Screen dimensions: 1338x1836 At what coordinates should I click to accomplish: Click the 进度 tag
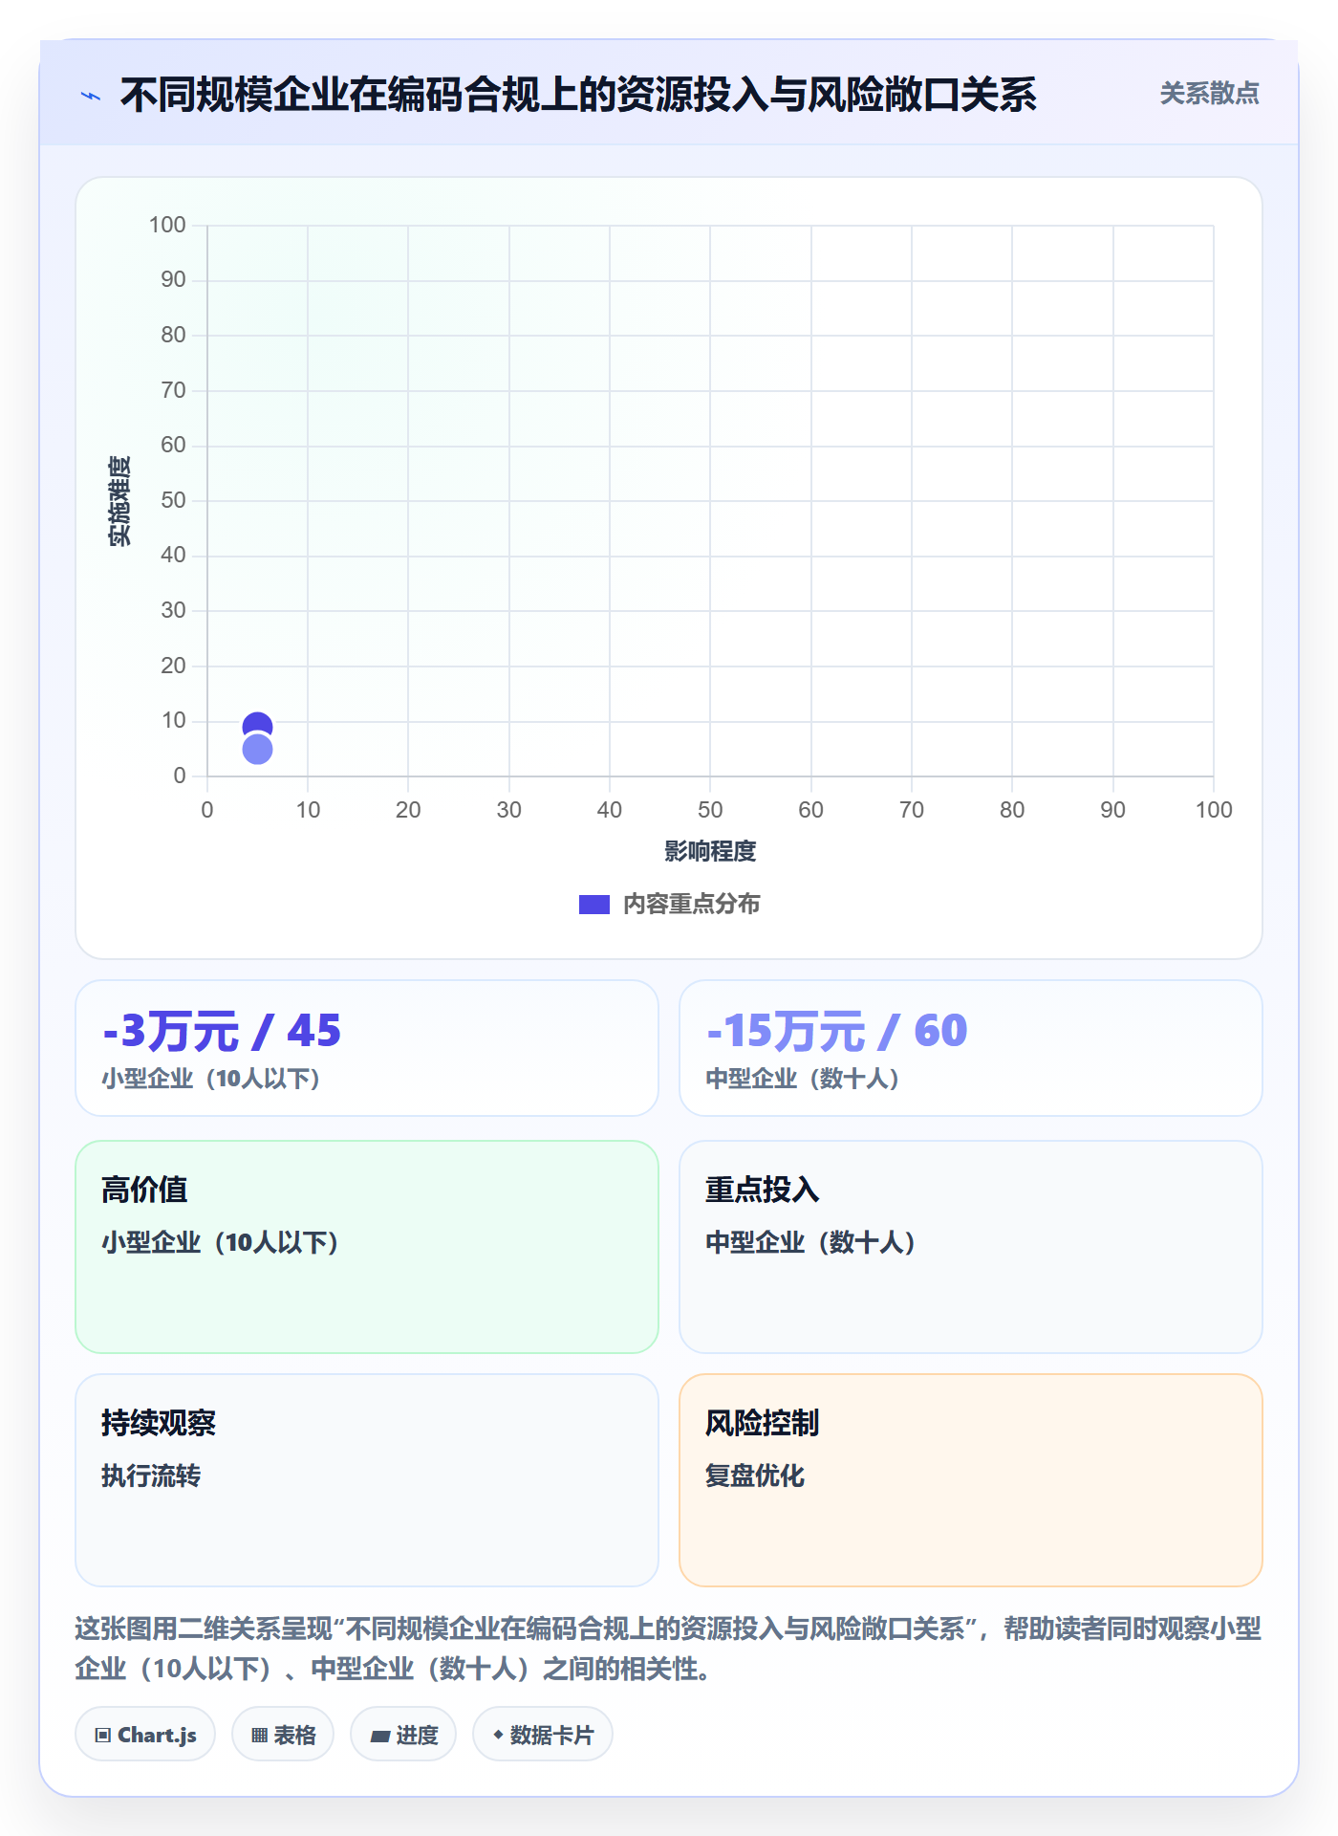coord(403,1735)
